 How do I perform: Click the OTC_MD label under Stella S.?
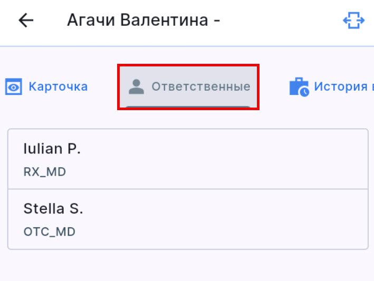click(x=50, y=231)
